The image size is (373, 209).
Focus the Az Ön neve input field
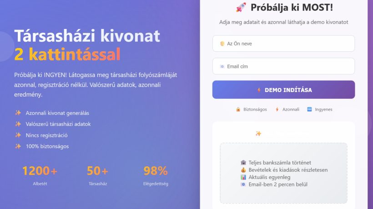point(283,44)
